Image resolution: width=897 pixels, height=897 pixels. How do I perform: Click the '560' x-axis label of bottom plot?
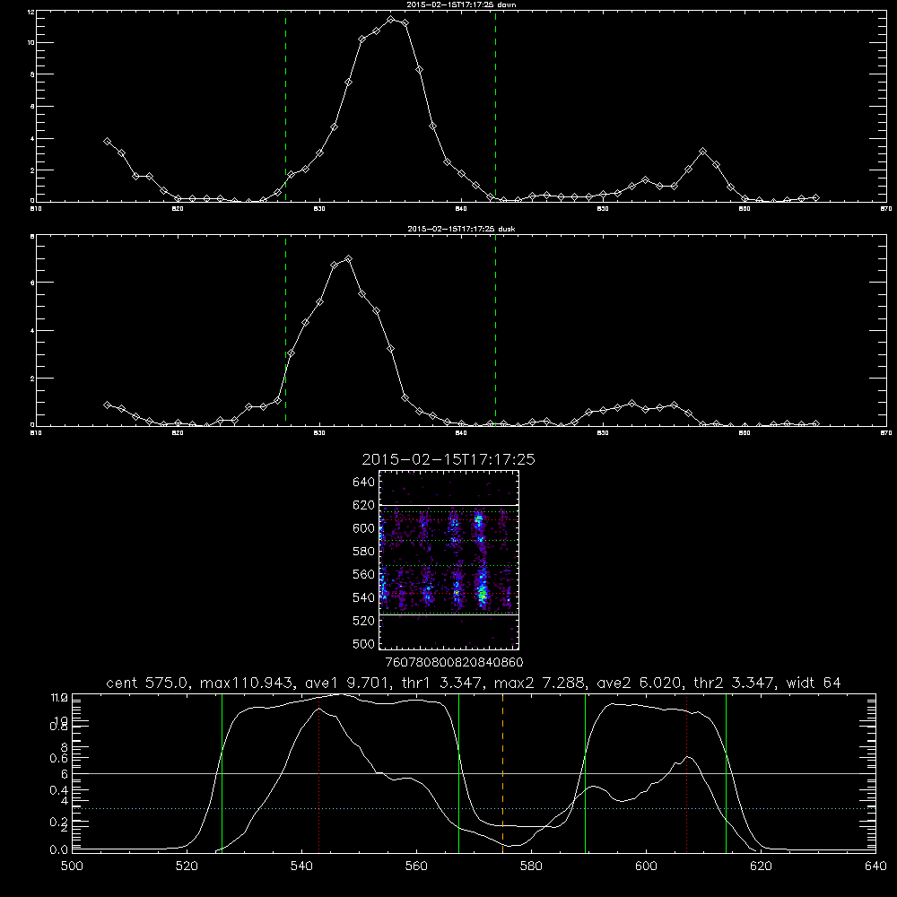416,867
